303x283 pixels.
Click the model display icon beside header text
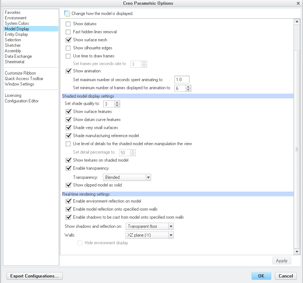tap(67, 14)
